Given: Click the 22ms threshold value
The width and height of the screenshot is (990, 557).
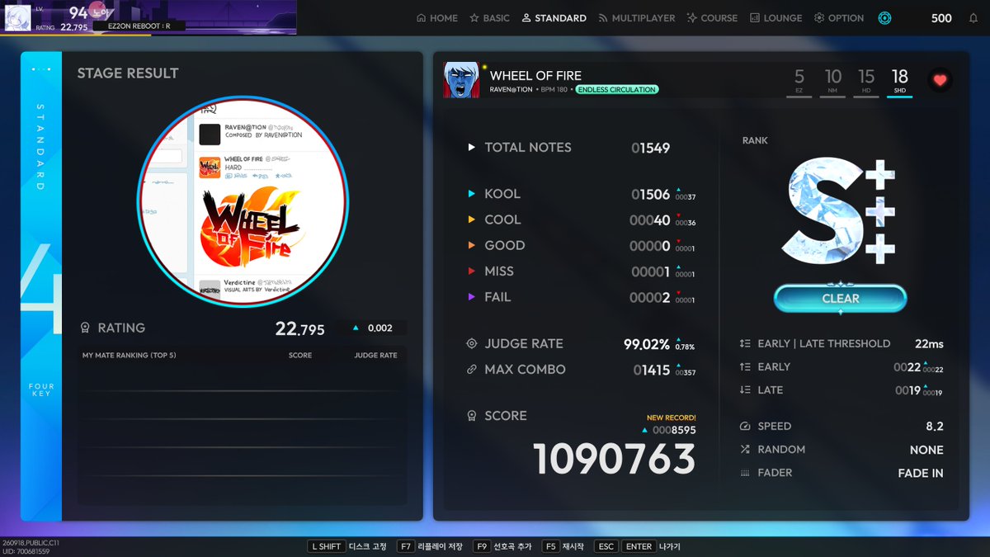Looking at the screenshot, I should [929, 343].
